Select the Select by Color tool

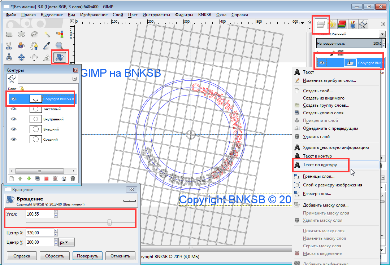(x=60, y=34)
